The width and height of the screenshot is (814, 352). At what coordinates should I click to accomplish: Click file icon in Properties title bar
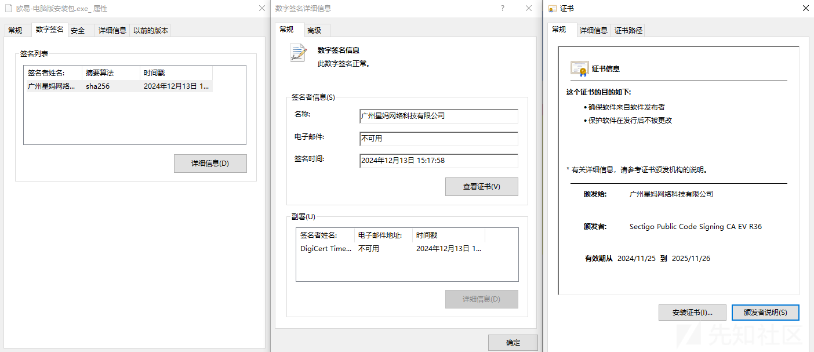[x=8, y=9]
